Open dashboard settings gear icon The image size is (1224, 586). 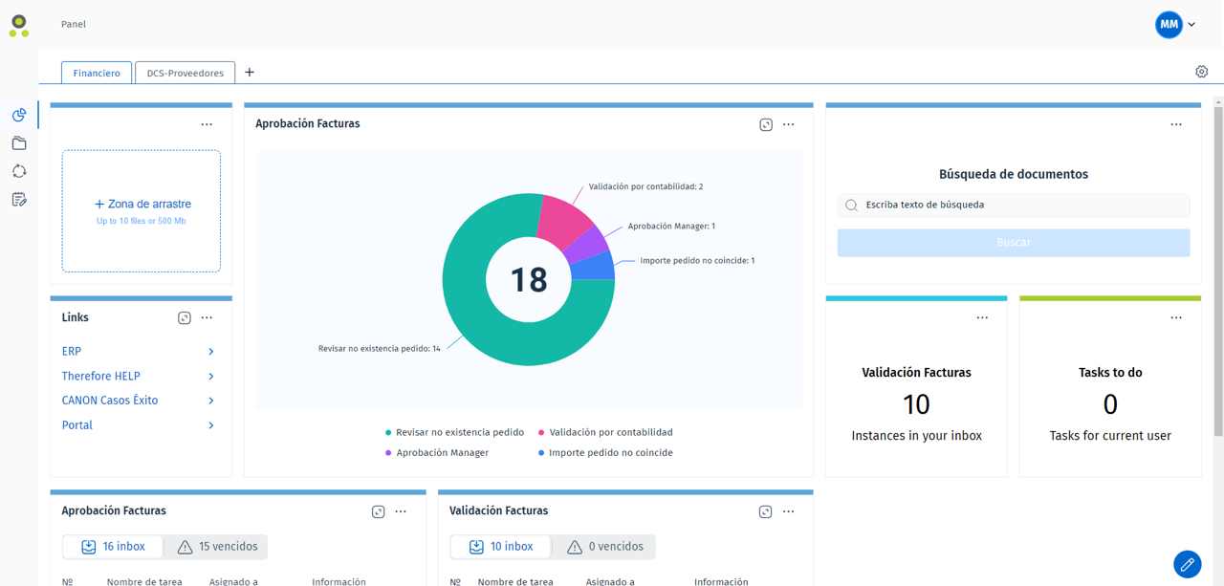point(1201,72)
